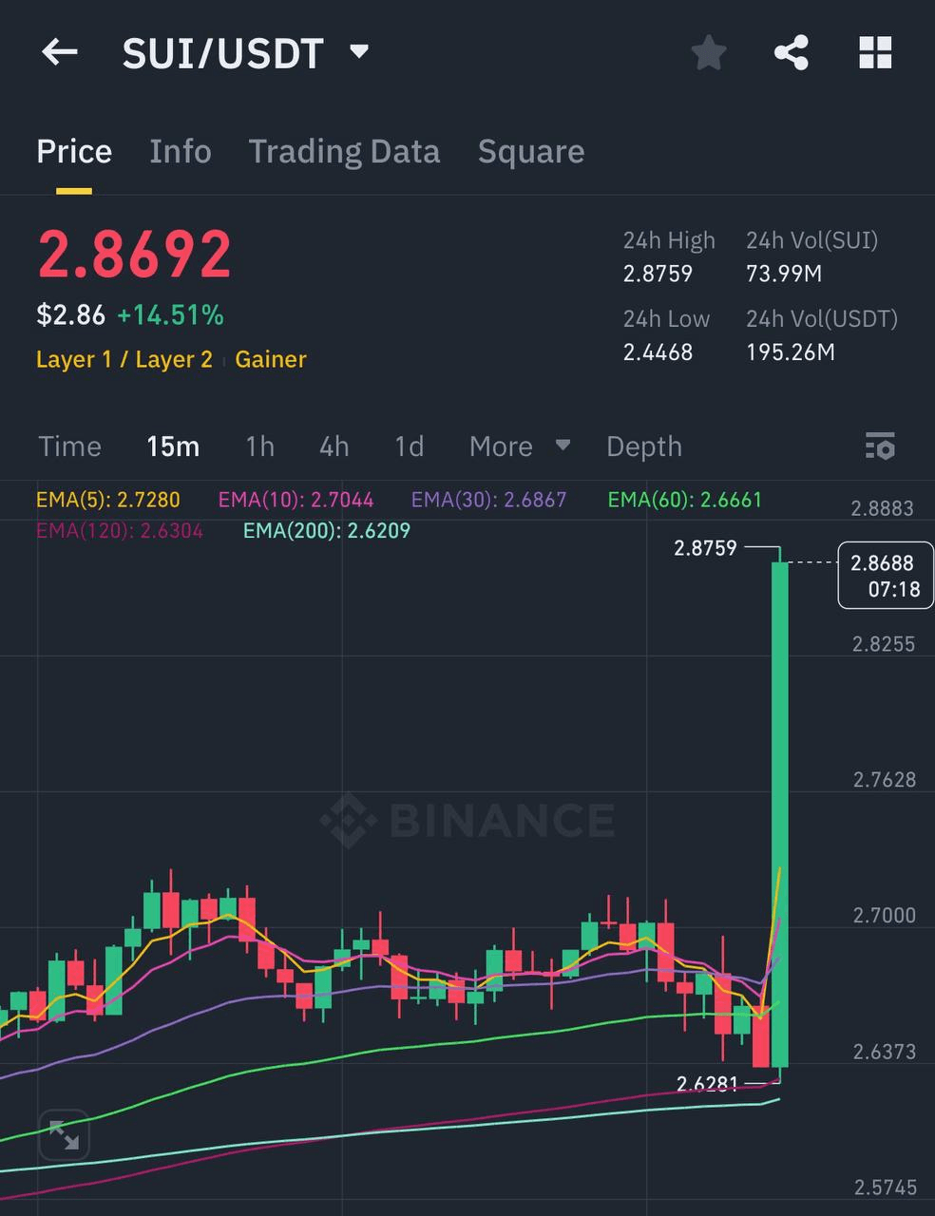Viewport: 935px width, 1216px height.
Task: Add SUI/USDT to favorites with the star
Action: tap(709, 52)
